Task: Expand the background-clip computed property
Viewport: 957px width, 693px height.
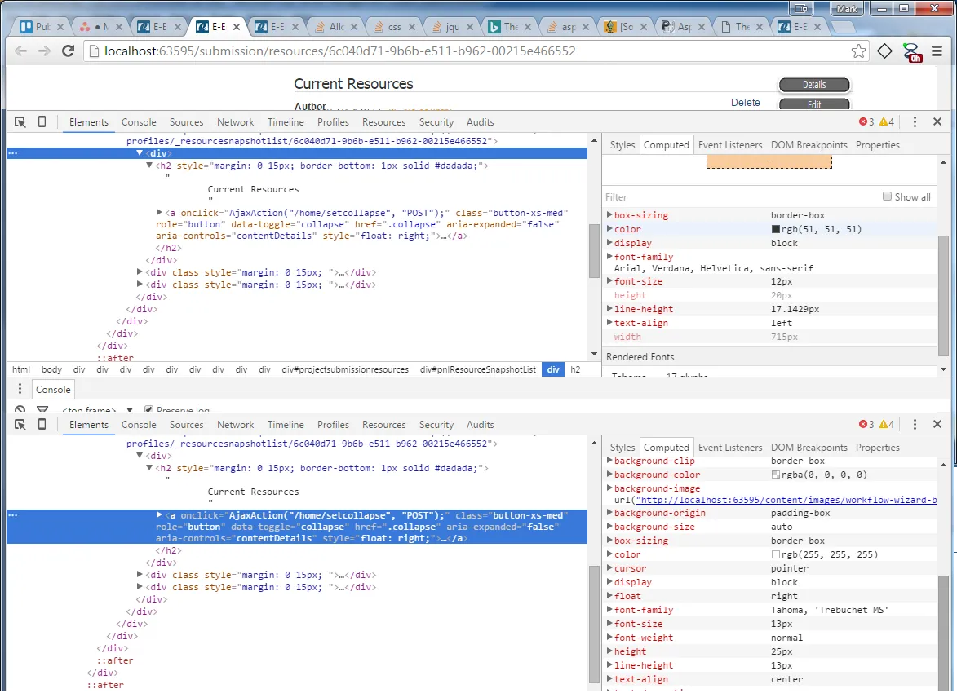Action: pos(609,461)
